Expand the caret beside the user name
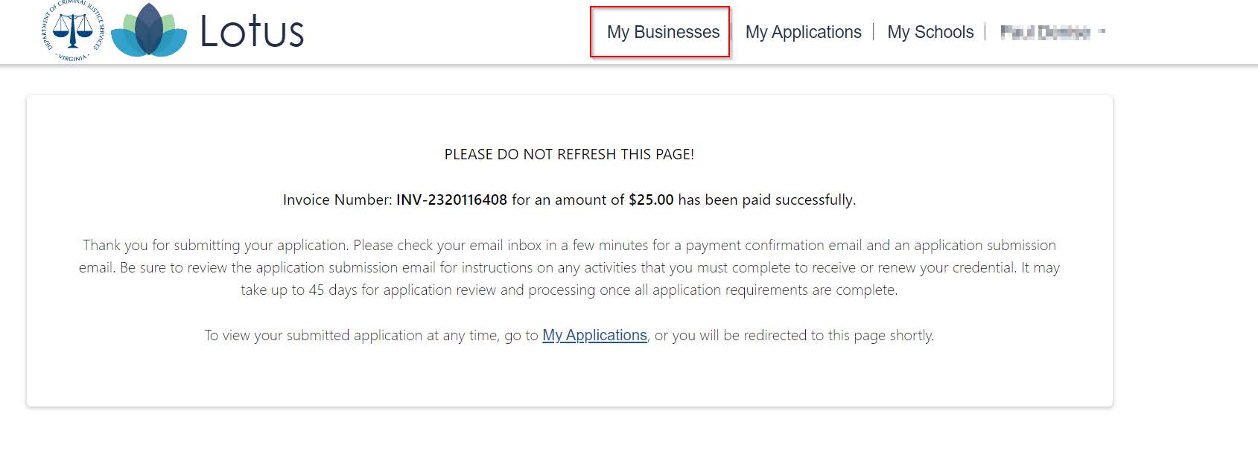This screenshot has width=1258, height=469. click(1102, 32)
